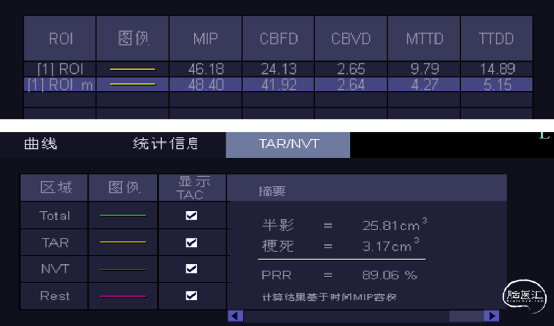Switch to the TAR/NVT tab
The width and height of the screenshot is (554, 326).
288,145
